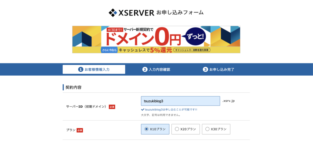The width and height of the screenshot is (313, 147).
Task: Select the X10プラン radio option
Action: (x=155, y=129)
